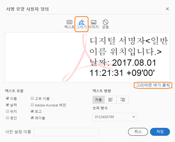Choose left-aligned text direction icon
This screenshot has width=175, height=142.
[x=110, y=100]
